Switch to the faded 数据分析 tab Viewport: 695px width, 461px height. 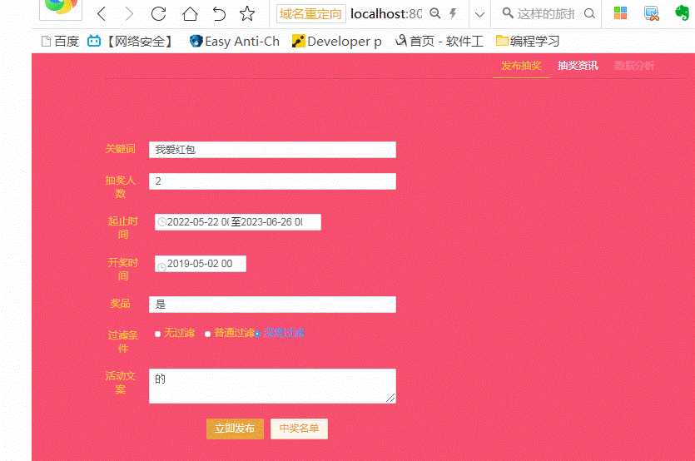coord(634,66)
